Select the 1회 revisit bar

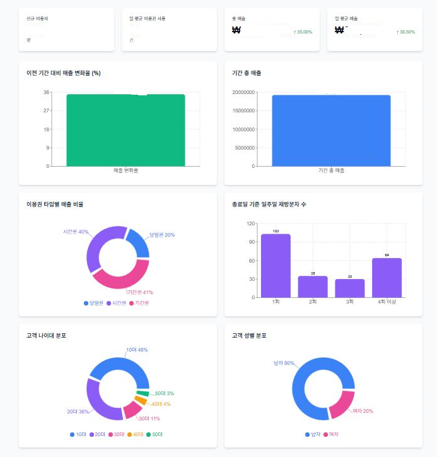pos(276,266)
